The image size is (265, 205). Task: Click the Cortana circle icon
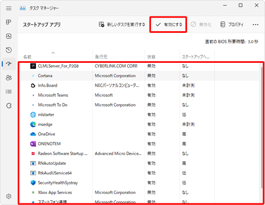(33, 76)
